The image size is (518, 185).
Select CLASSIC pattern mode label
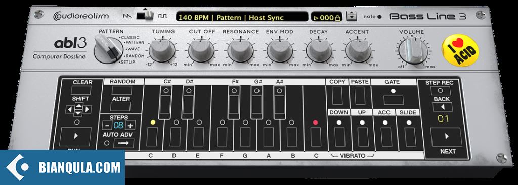pos(129,37)
